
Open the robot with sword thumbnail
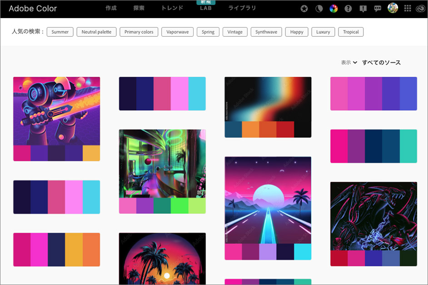tap(56, 111)
